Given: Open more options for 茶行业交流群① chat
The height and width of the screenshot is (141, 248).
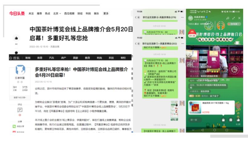Looking at the screenshot, I should coord(183,44).
